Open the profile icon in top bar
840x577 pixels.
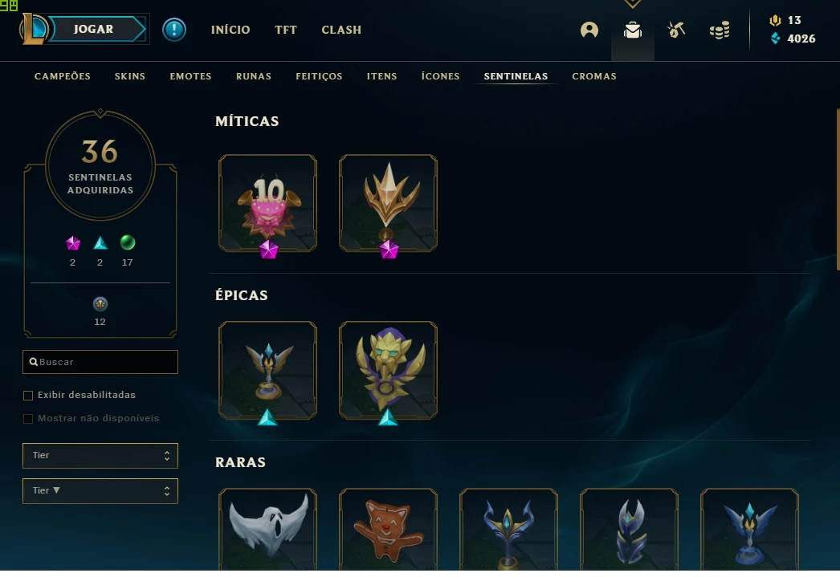(x=589, y=30)
